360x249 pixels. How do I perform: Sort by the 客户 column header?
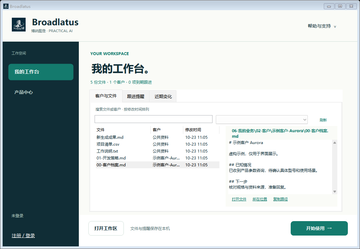click(167, 130)
